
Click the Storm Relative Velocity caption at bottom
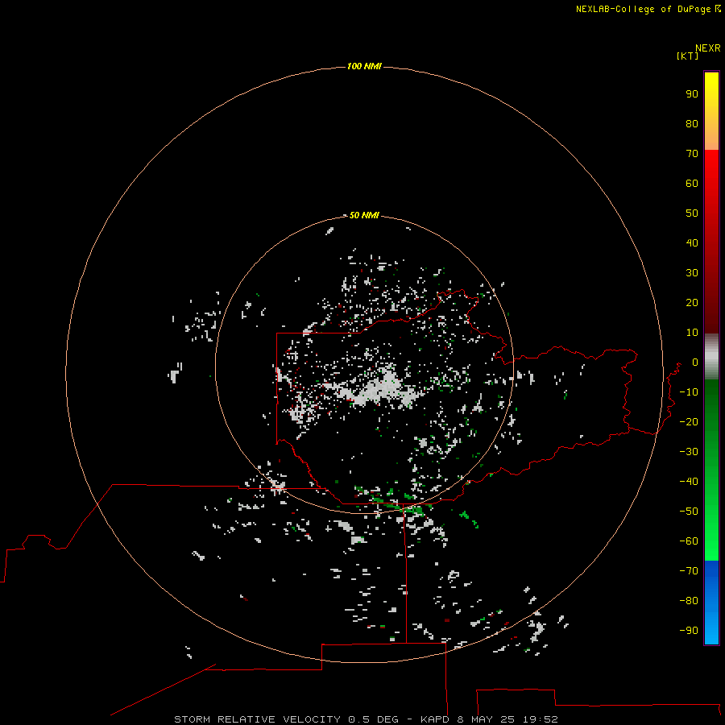366,719
